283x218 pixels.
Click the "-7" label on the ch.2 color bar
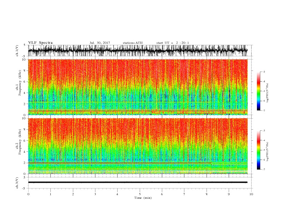pos(263,170)
